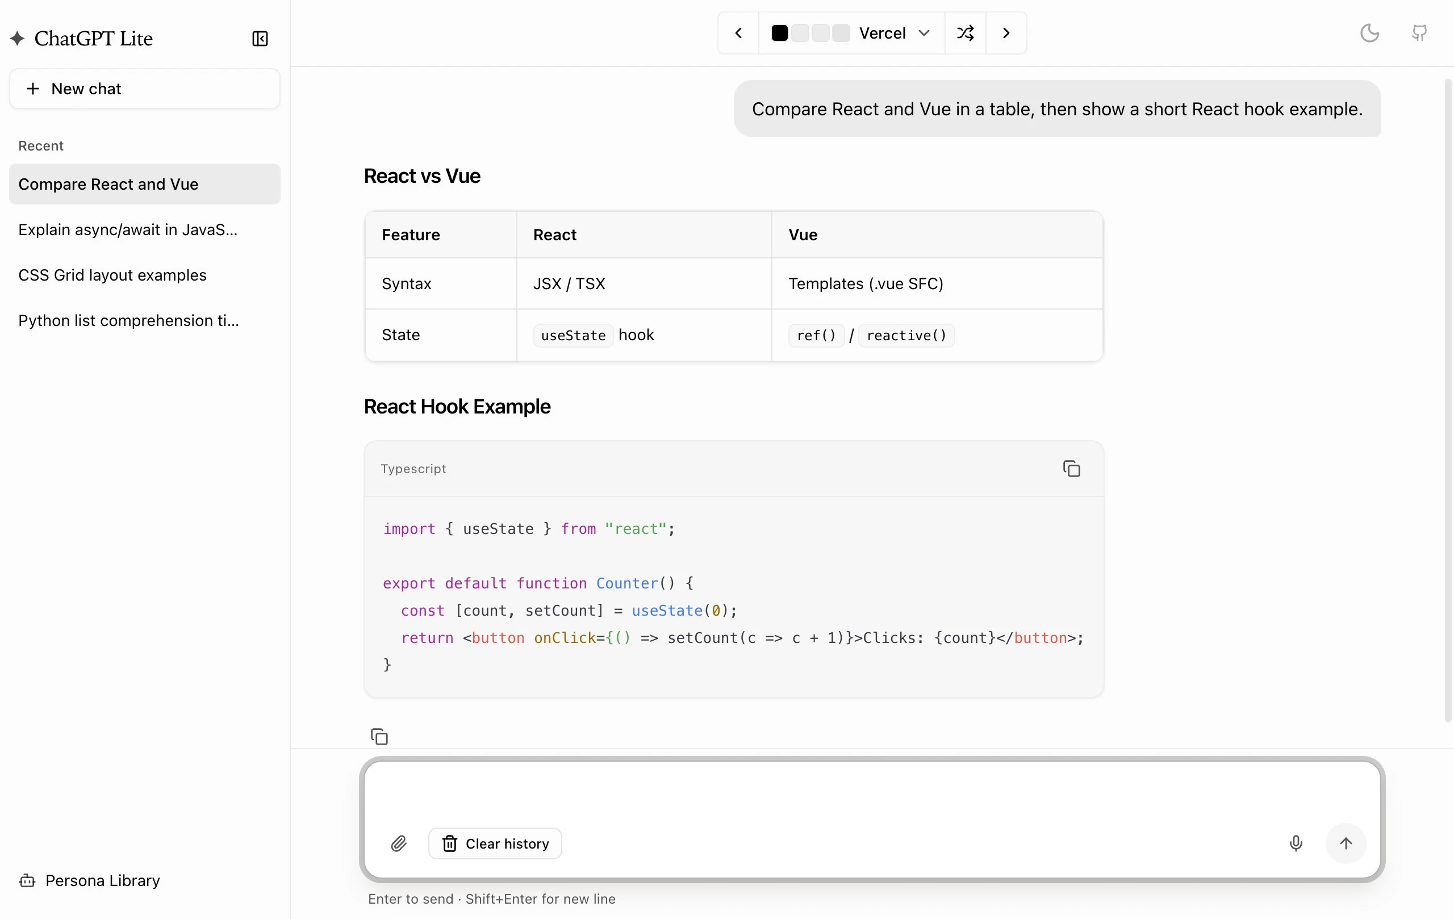Focus the message input box
This screenshot has width=1454, height=919.
[x=872, y=791]
